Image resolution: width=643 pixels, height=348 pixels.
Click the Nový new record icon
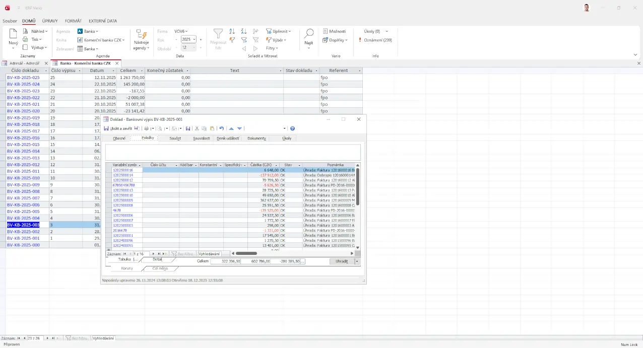[x=13, y=34]
